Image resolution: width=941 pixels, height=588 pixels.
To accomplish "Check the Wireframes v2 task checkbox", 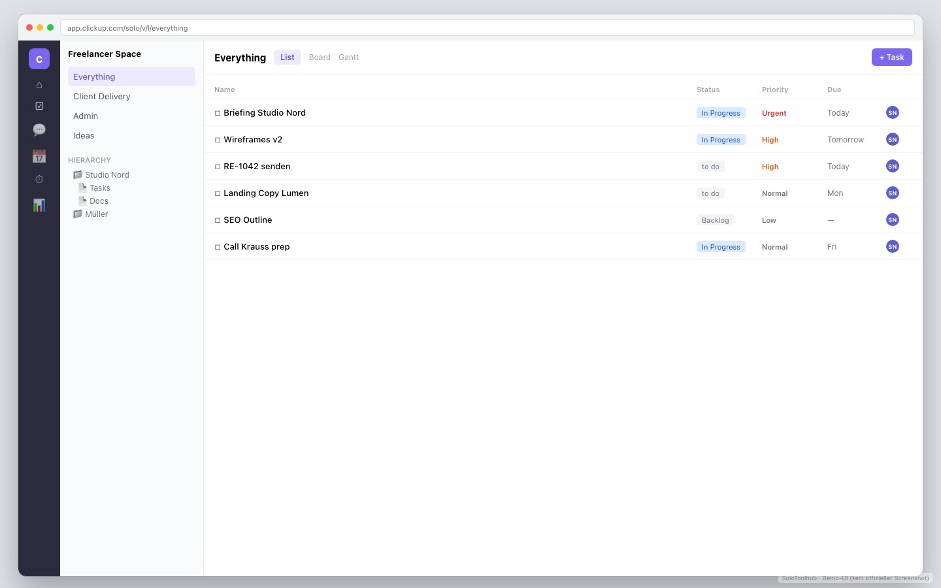I will (218, 140).
